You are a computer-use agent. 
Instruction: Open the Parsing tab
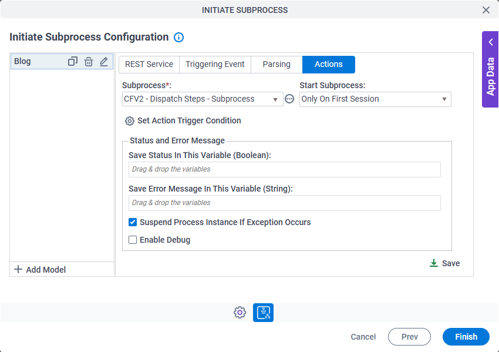point(277,64)
